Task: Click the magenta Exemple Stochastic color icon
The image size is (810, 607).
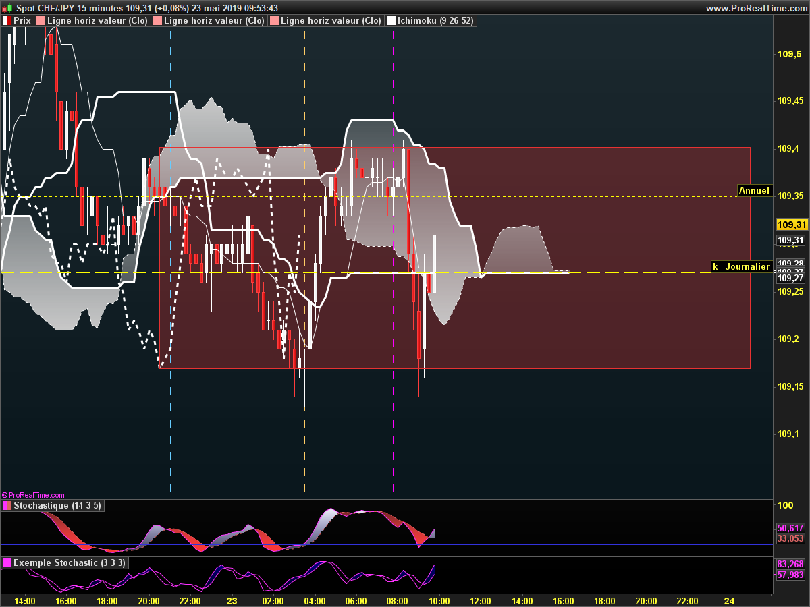Action: pos(7,563)
